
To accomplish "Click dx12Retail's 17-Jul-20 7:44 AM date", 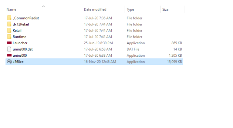I will point(98,24).
